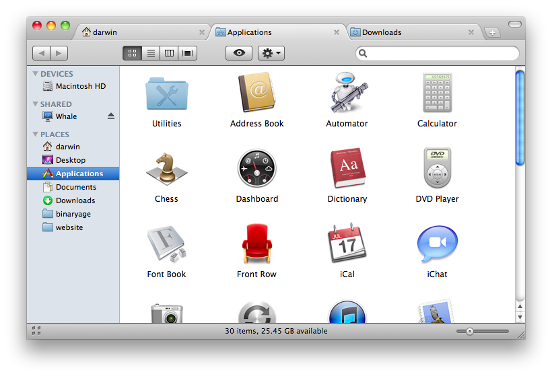This screenshot has width=552, height=376.
Task: Switch to the Downloads tab
Action: pos(413,32)
